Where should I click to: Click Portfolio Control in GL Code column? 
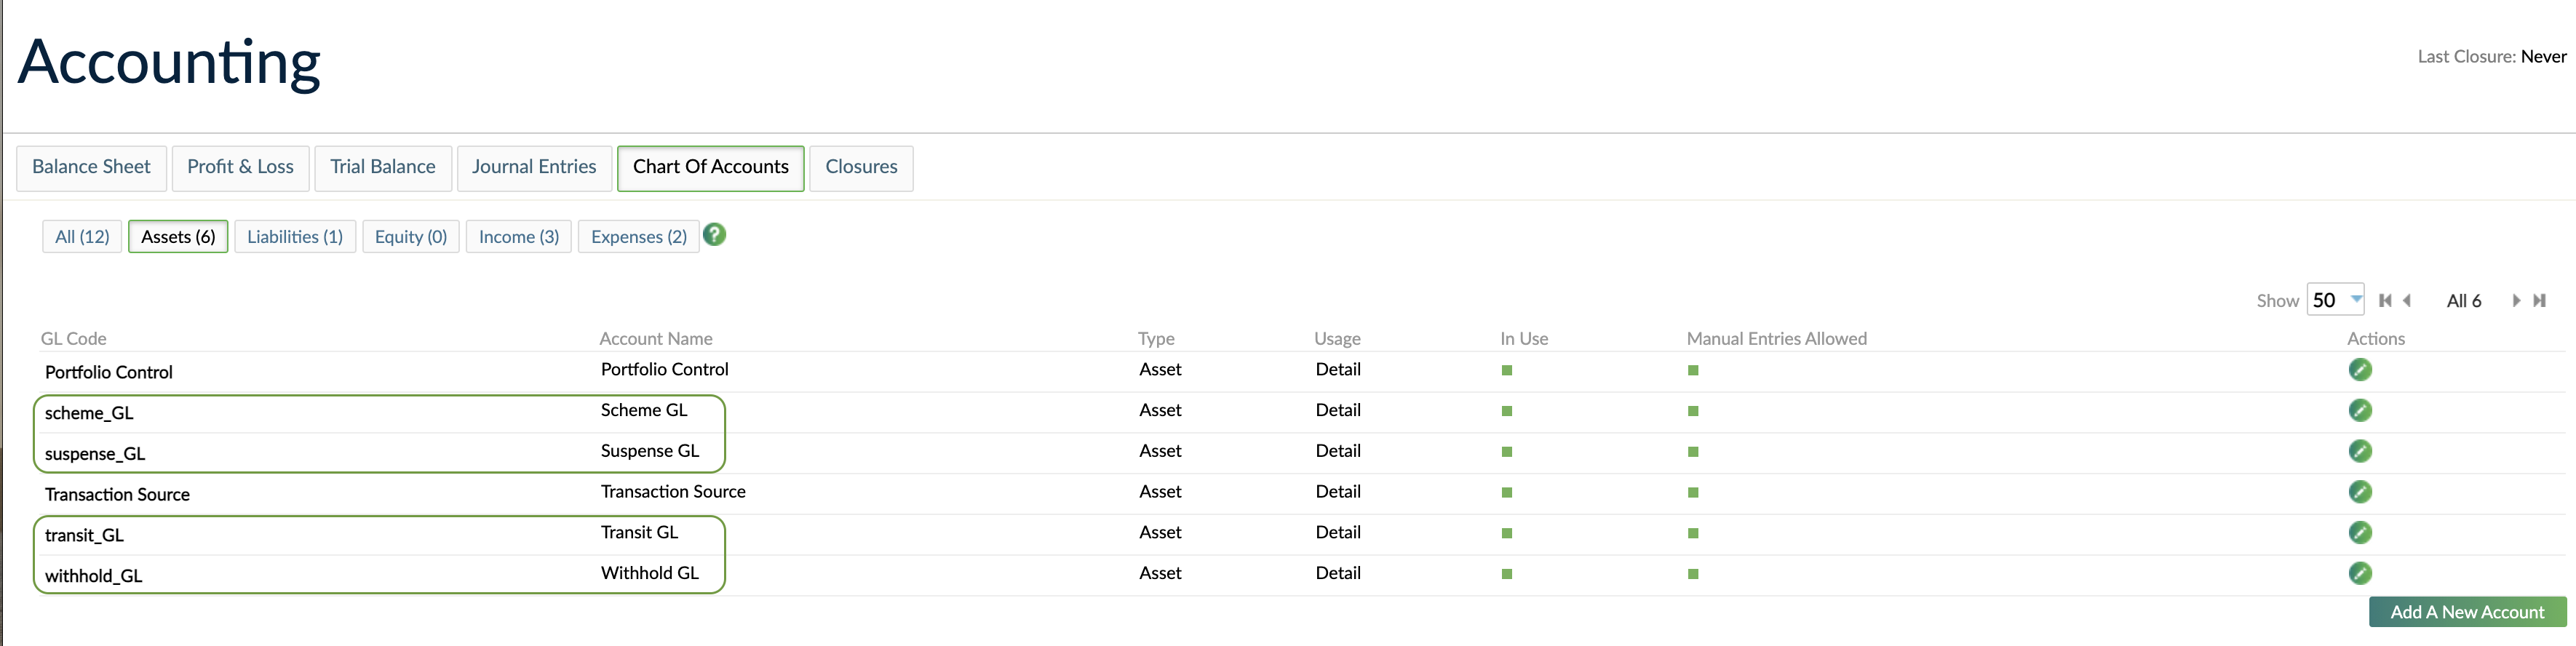(109, 372)
